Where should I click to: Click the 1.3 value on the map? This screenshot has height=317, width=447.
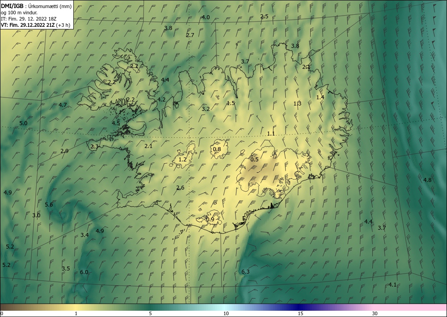(297, 103)
